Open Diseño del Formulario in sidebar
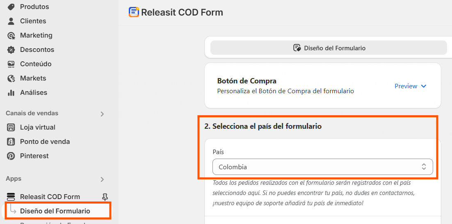Screen dimensions: 452x224 click(x=55, y=211)
